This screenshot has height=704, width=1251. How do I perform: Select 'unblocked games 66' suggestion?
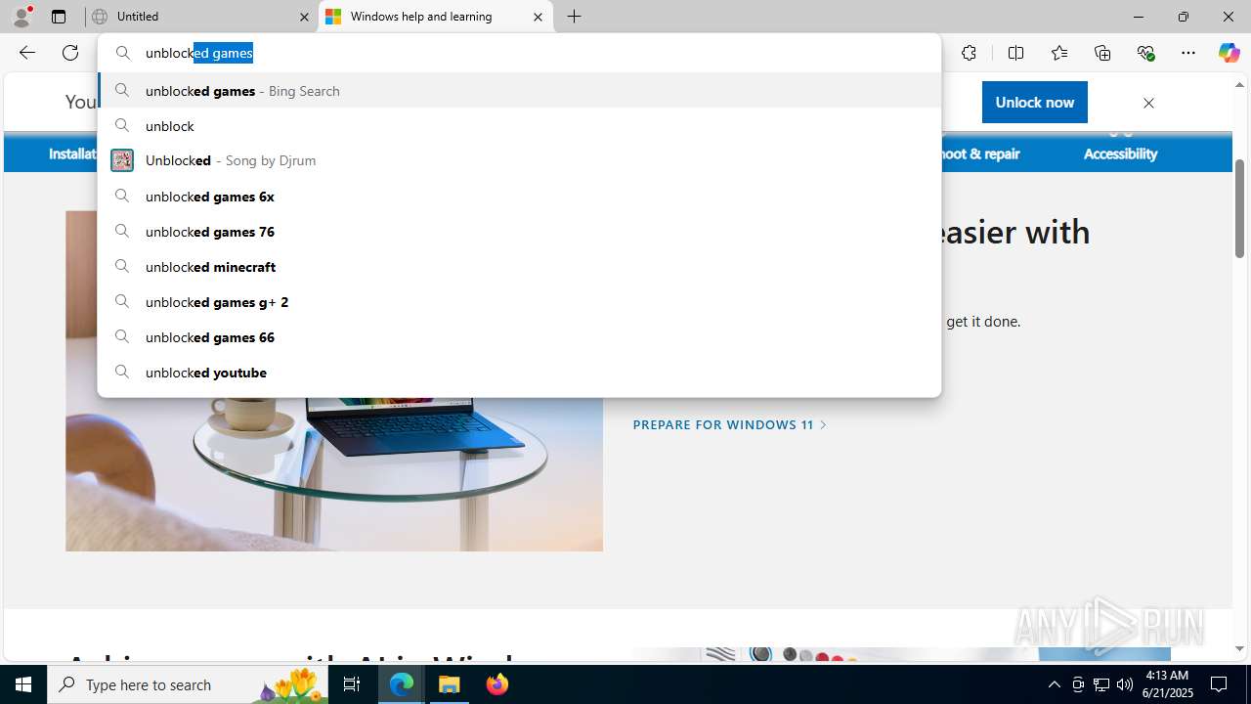tap(519, 336)
